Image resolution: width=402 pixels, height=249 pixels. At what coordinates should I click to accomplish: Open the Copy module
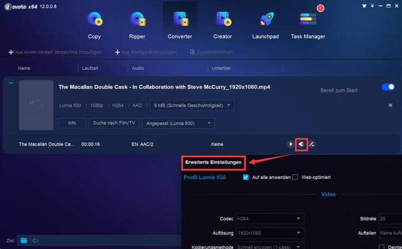coord(94,25)
